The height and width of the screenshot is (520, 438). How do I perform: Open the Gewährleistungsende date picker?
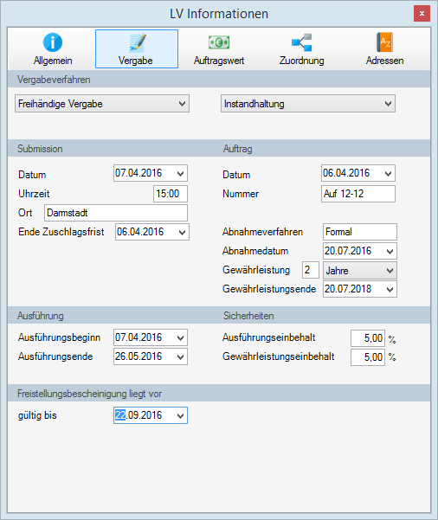click(x=390, y=290)
